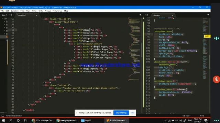The image size is (220, 123).
Task: Open the Day-25 File Explorer window
Action: pos(86,120)
